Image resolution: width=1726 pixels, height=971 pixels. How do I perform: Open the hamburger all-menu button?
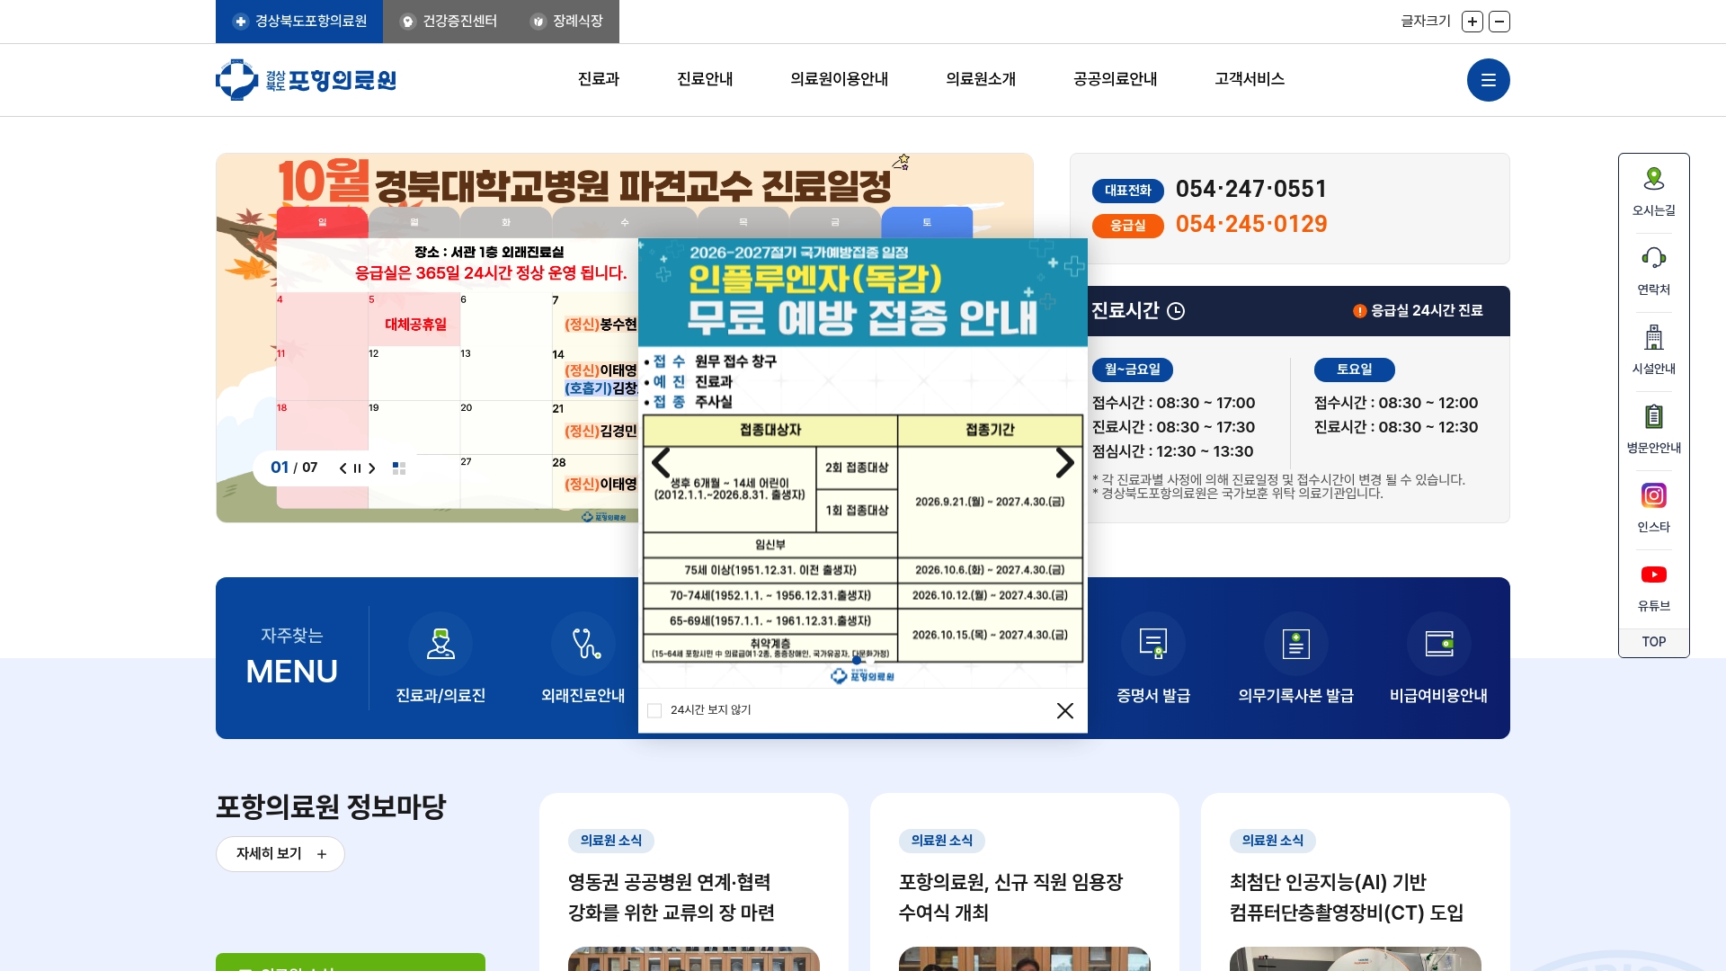tap(1488, 80)
